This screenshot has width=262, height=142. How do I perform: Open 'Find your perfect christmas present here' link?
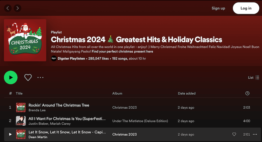(122, 52)
